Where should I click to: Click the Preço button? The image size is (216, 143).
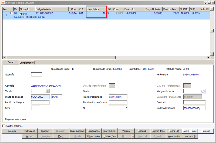coord(61,136)
